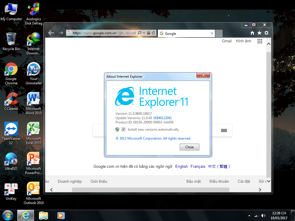
Task: Open Microsoft Outlook 2010 shortcut
Action: (x=33, y=193)
